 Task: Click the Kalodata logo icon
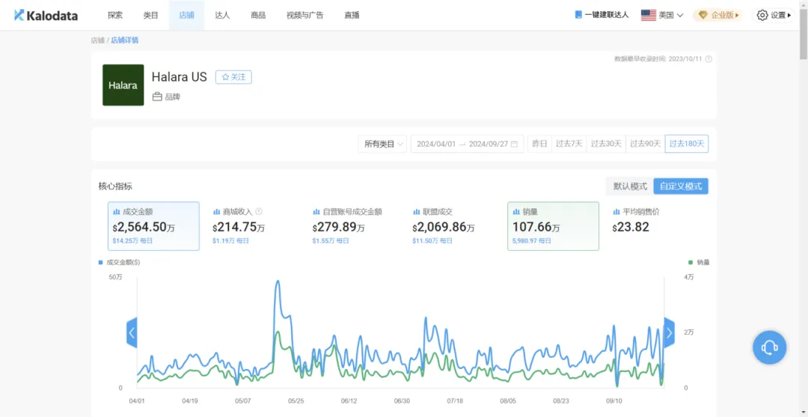19,15
